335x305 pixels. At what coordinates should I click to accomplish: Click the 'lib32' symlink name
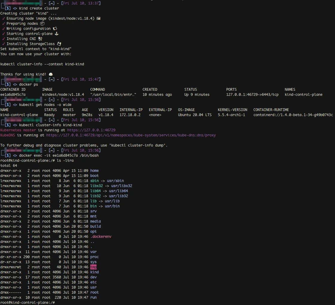click(x=95, y=196)
